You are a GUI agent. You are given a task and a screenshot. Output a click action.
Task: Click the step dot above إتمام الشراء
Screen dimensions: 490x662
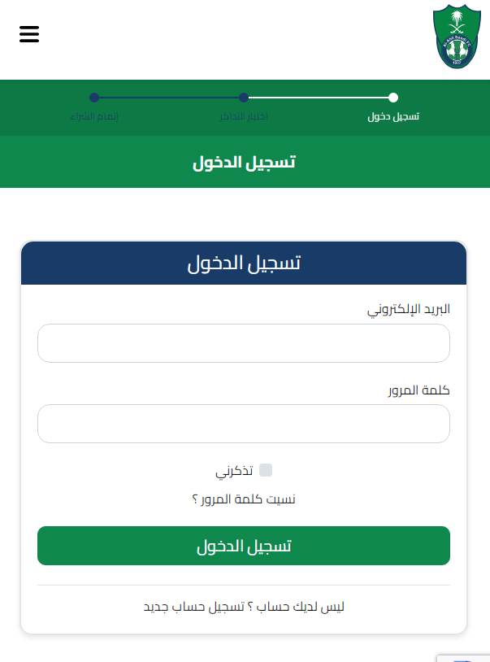94,98
